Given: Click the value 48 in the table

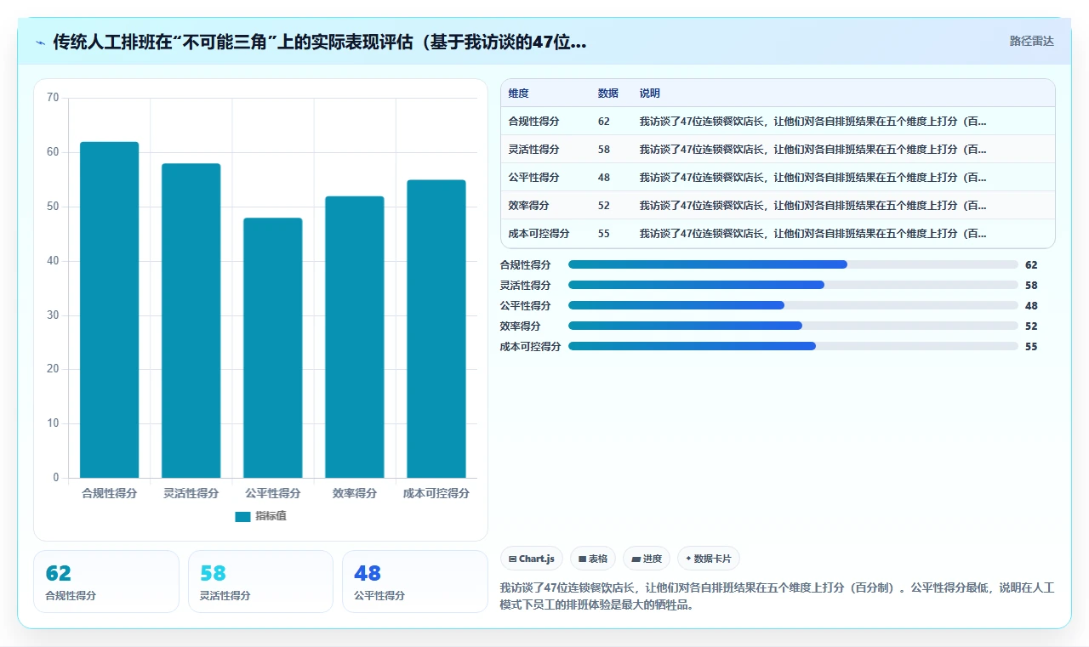Looking at the screenshot, I should (x=604, y=178).
